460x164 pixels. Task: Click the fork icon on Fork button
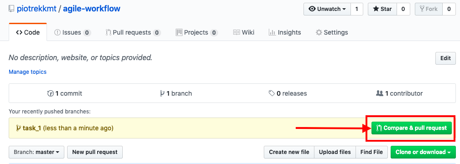[422, 9]
